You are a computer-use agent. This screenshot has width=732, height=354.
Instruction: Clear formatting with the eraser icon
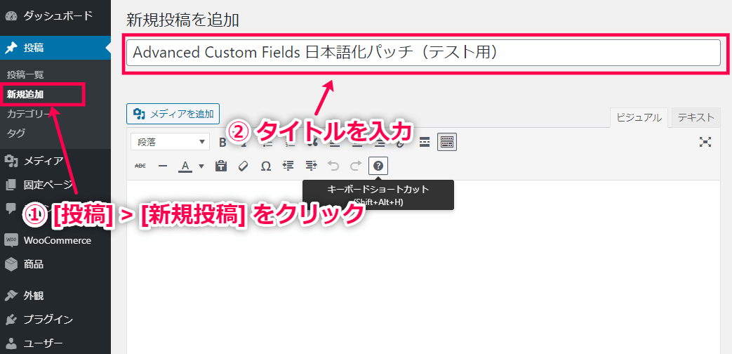(243, 166)
